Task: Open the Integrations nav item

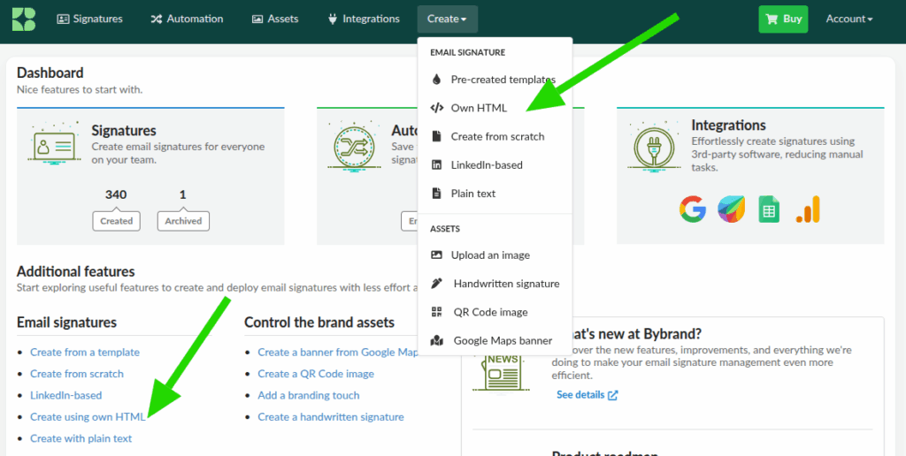Action: [364, 19]
